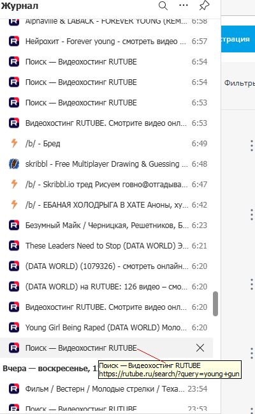This screenshot has width=255, height=414.
Task: Open Видеохостинг RUTUBE homepage entry from 6:20
Action: [106, 307]
